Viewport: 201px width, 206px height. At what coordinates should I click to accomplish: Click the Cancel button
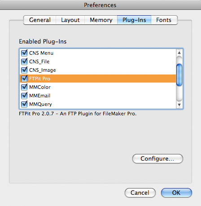point(140,193)
